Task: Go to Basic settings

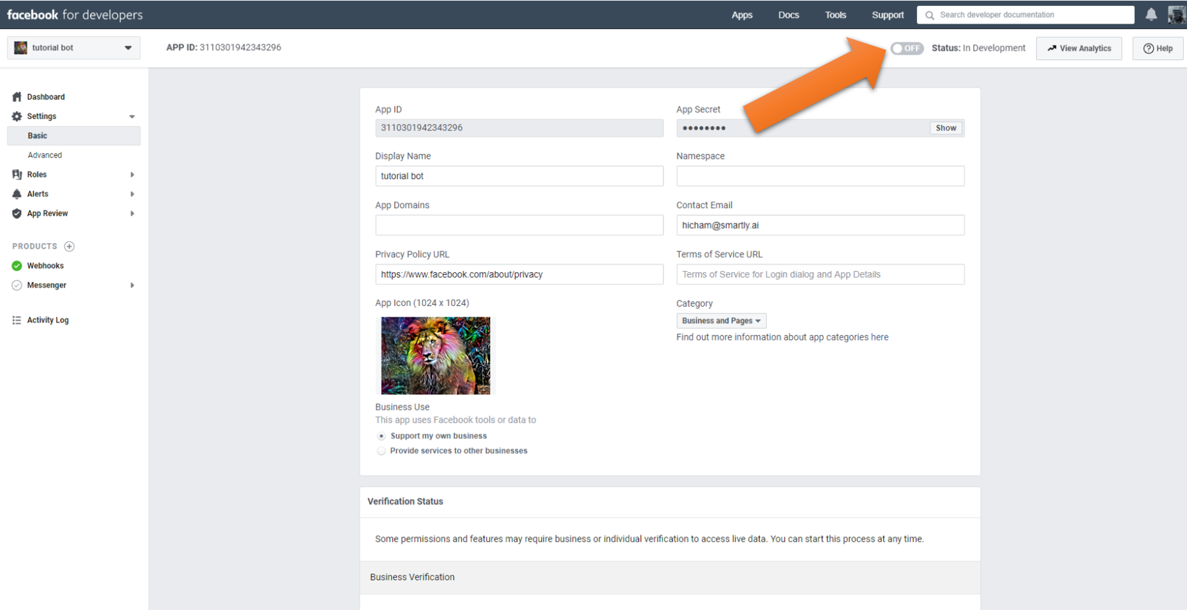Action: [74, 136]
